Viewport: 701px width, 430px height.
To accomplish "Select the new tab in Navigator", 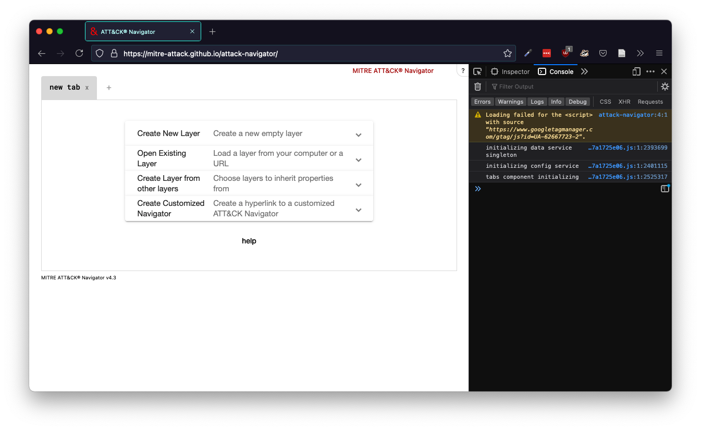I will 65,87.
